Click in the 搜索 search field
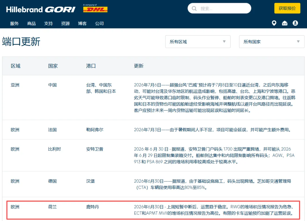307x221 pixels. tap(219, 9)
